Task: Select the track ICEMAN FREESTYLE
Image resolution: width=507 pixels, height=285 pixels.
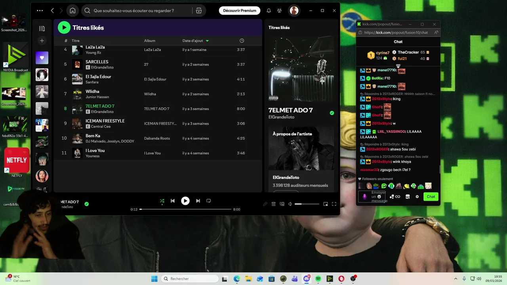Action: (x=158, y=123)
